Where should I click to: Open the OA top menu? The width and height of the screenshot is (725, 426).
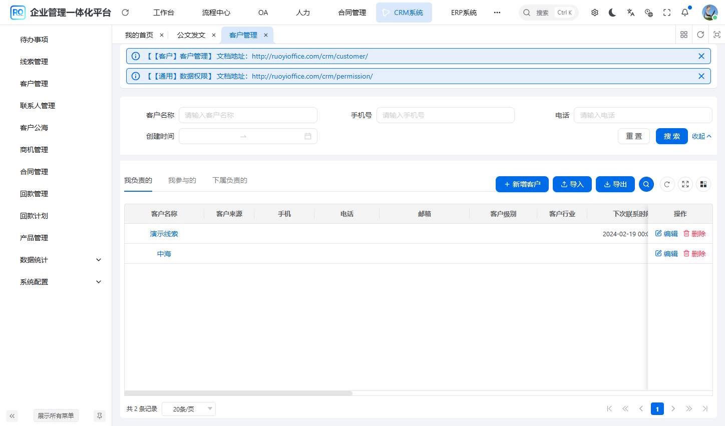(x=263, y=13)
